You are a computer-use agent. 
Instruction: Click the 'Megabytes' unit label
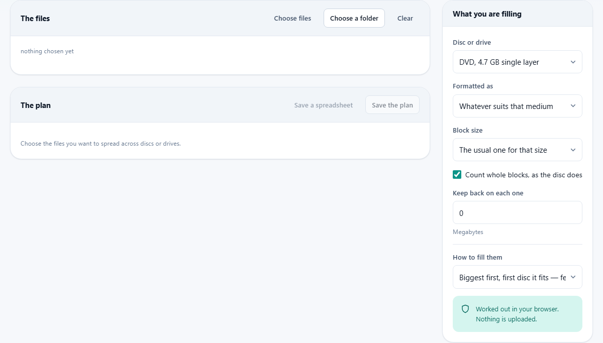(468, 232)
